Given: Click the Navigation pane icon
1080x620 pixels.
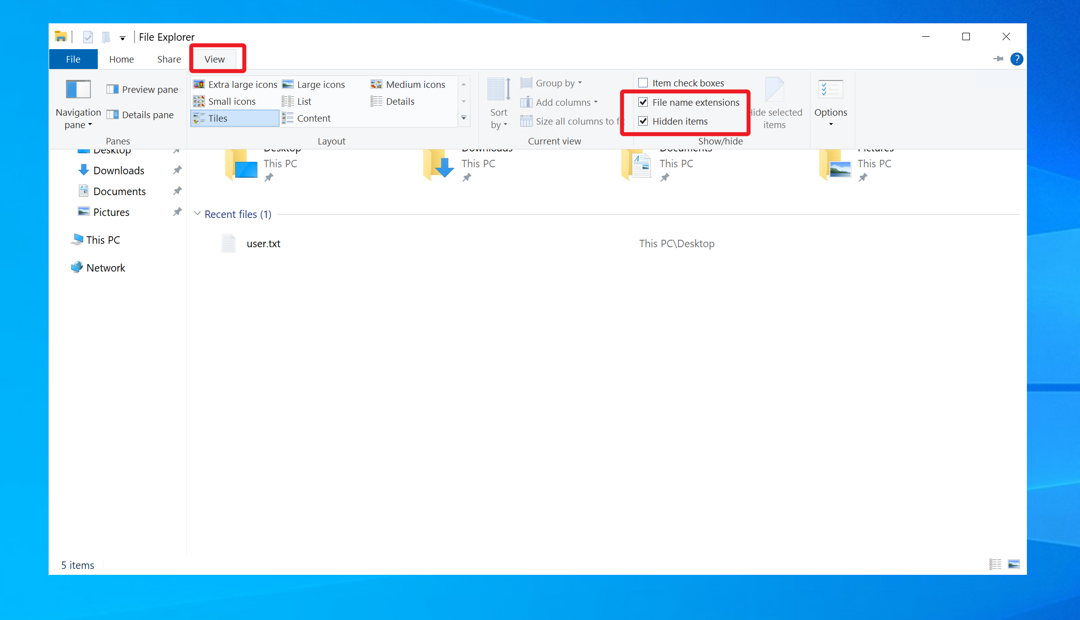Looking at the screenshot, I should [78, 90].
